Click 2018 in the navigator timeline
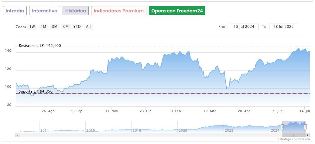 tap(137, 130)
